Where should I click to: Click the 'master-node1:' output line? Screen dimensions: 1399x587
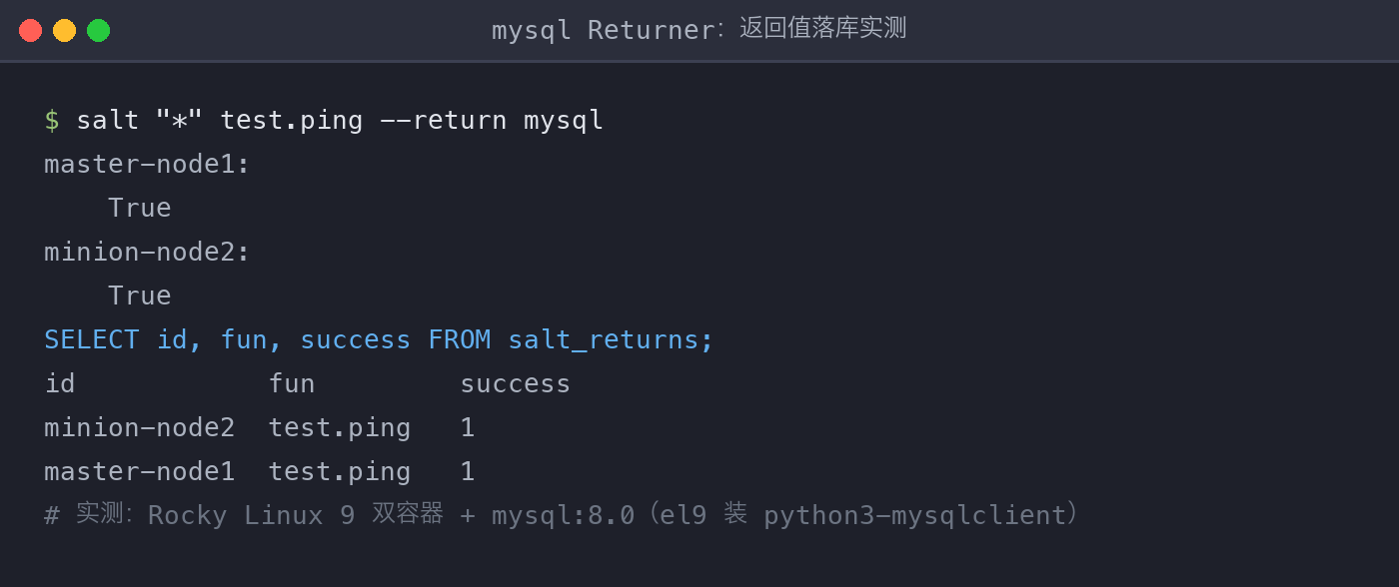[147, 164]
